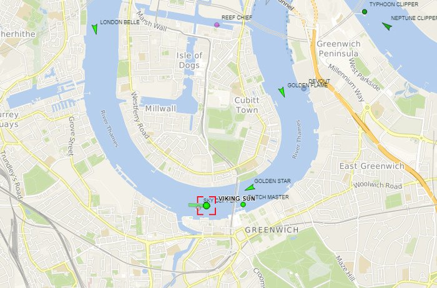Image resolution: width=437 pixels, height=288 pixels.
Task: Click the GREENWICH district label
Action: pyautogui.click(x=272, y=230)
